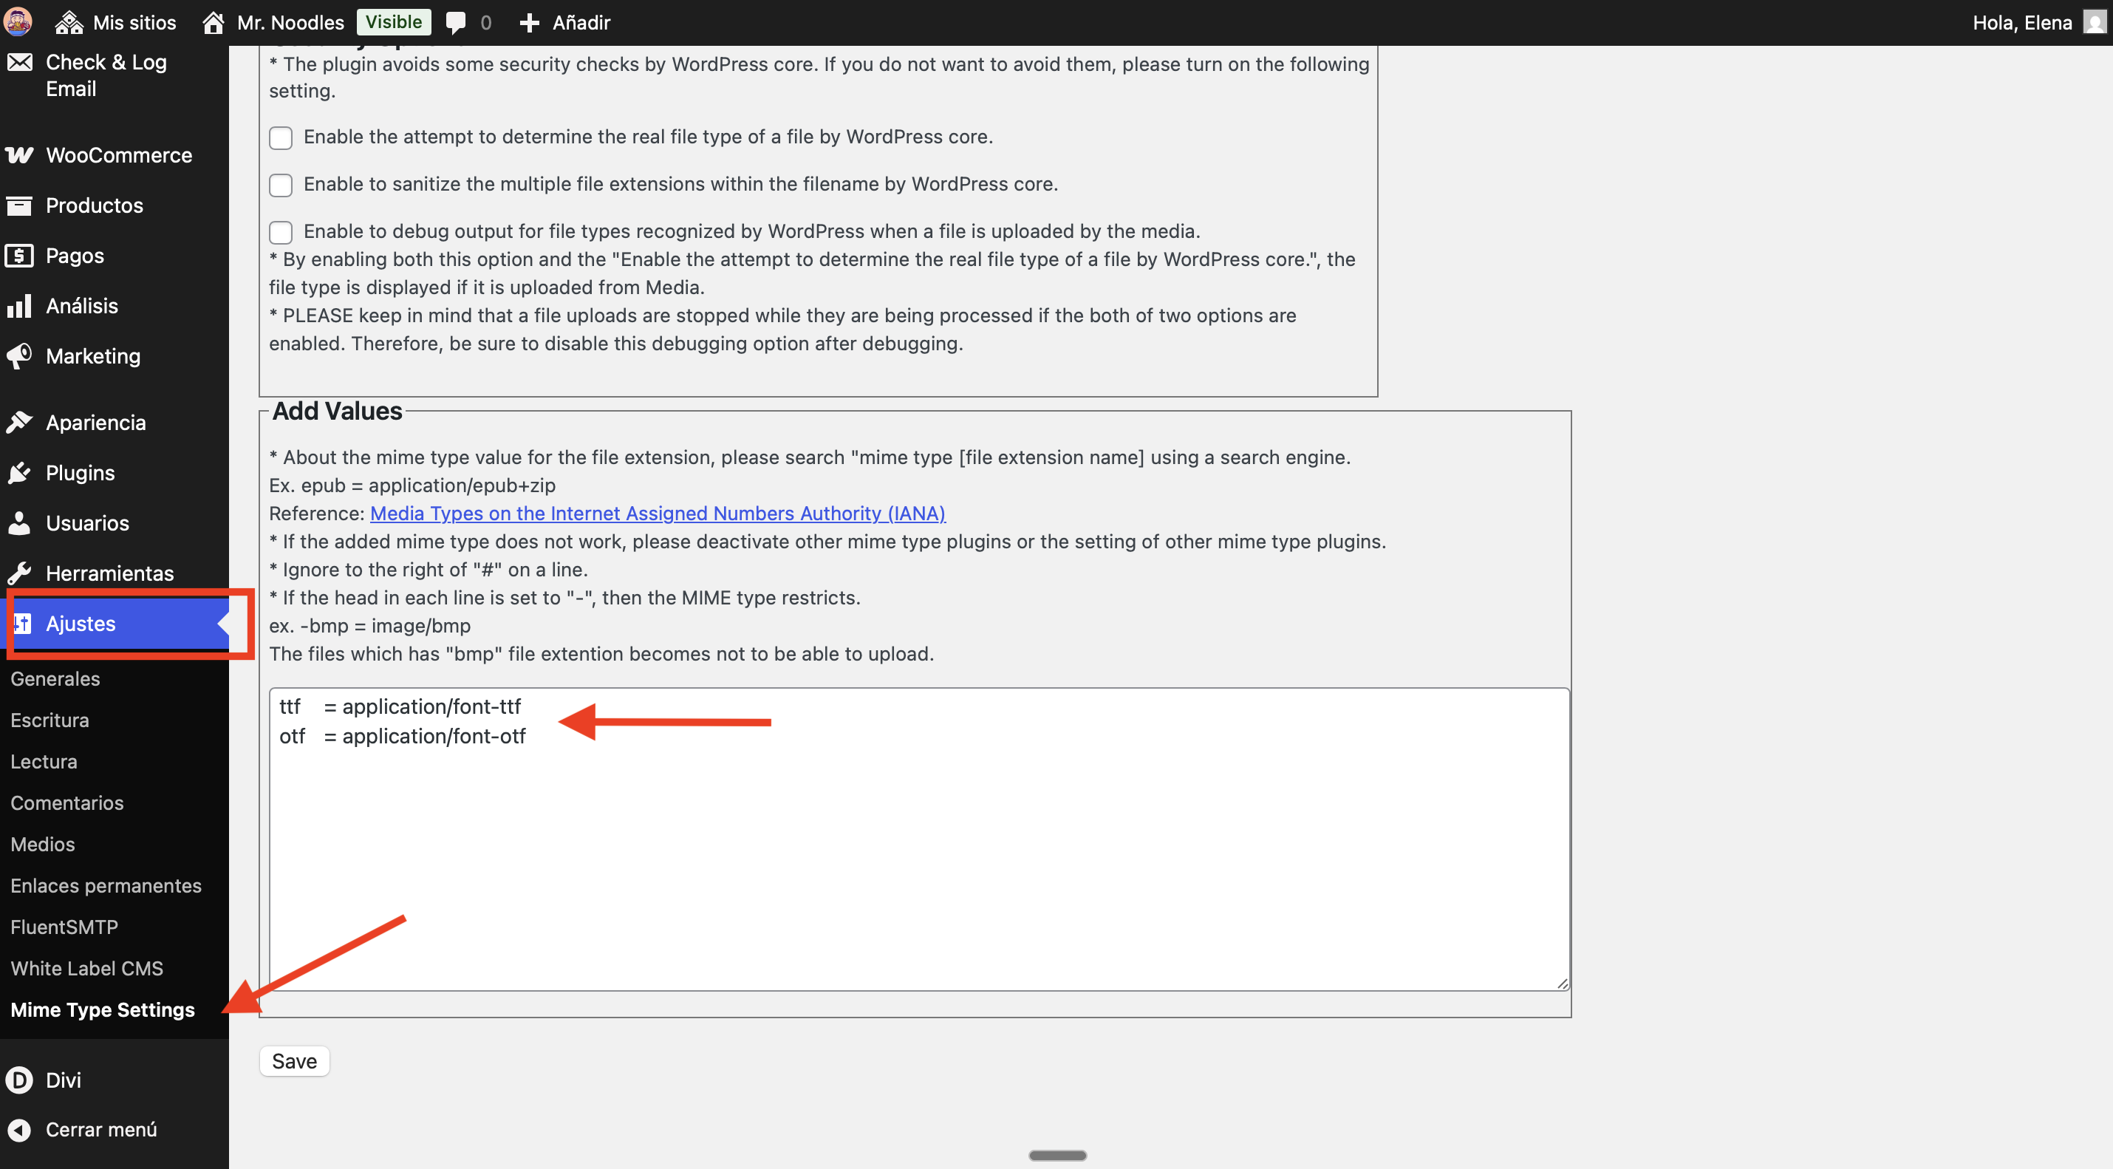Image resolution: width=2113 pixels, height=1169 pixels.
Task: Click the Pagos dollar icon
Action: [x=20, y=255]
